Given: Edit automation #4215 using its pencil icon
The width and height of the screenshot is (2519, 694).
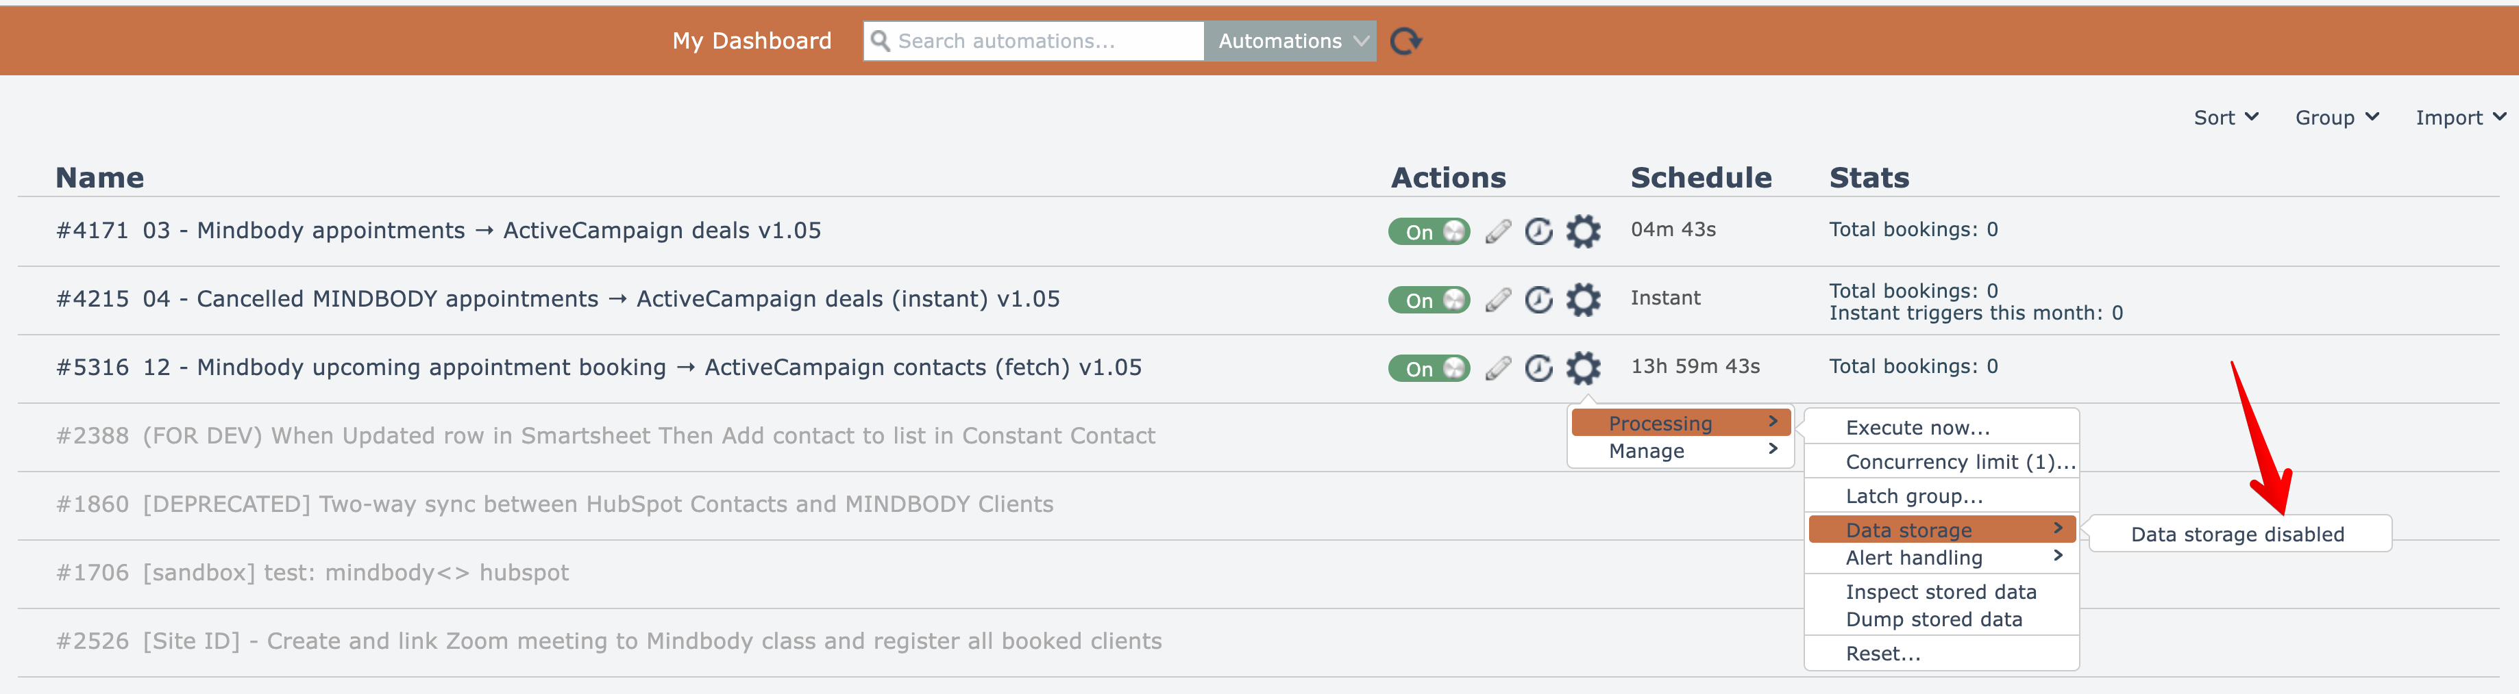Looking at the screenshot, I should pyautogui.click(x=1497, y=300).
